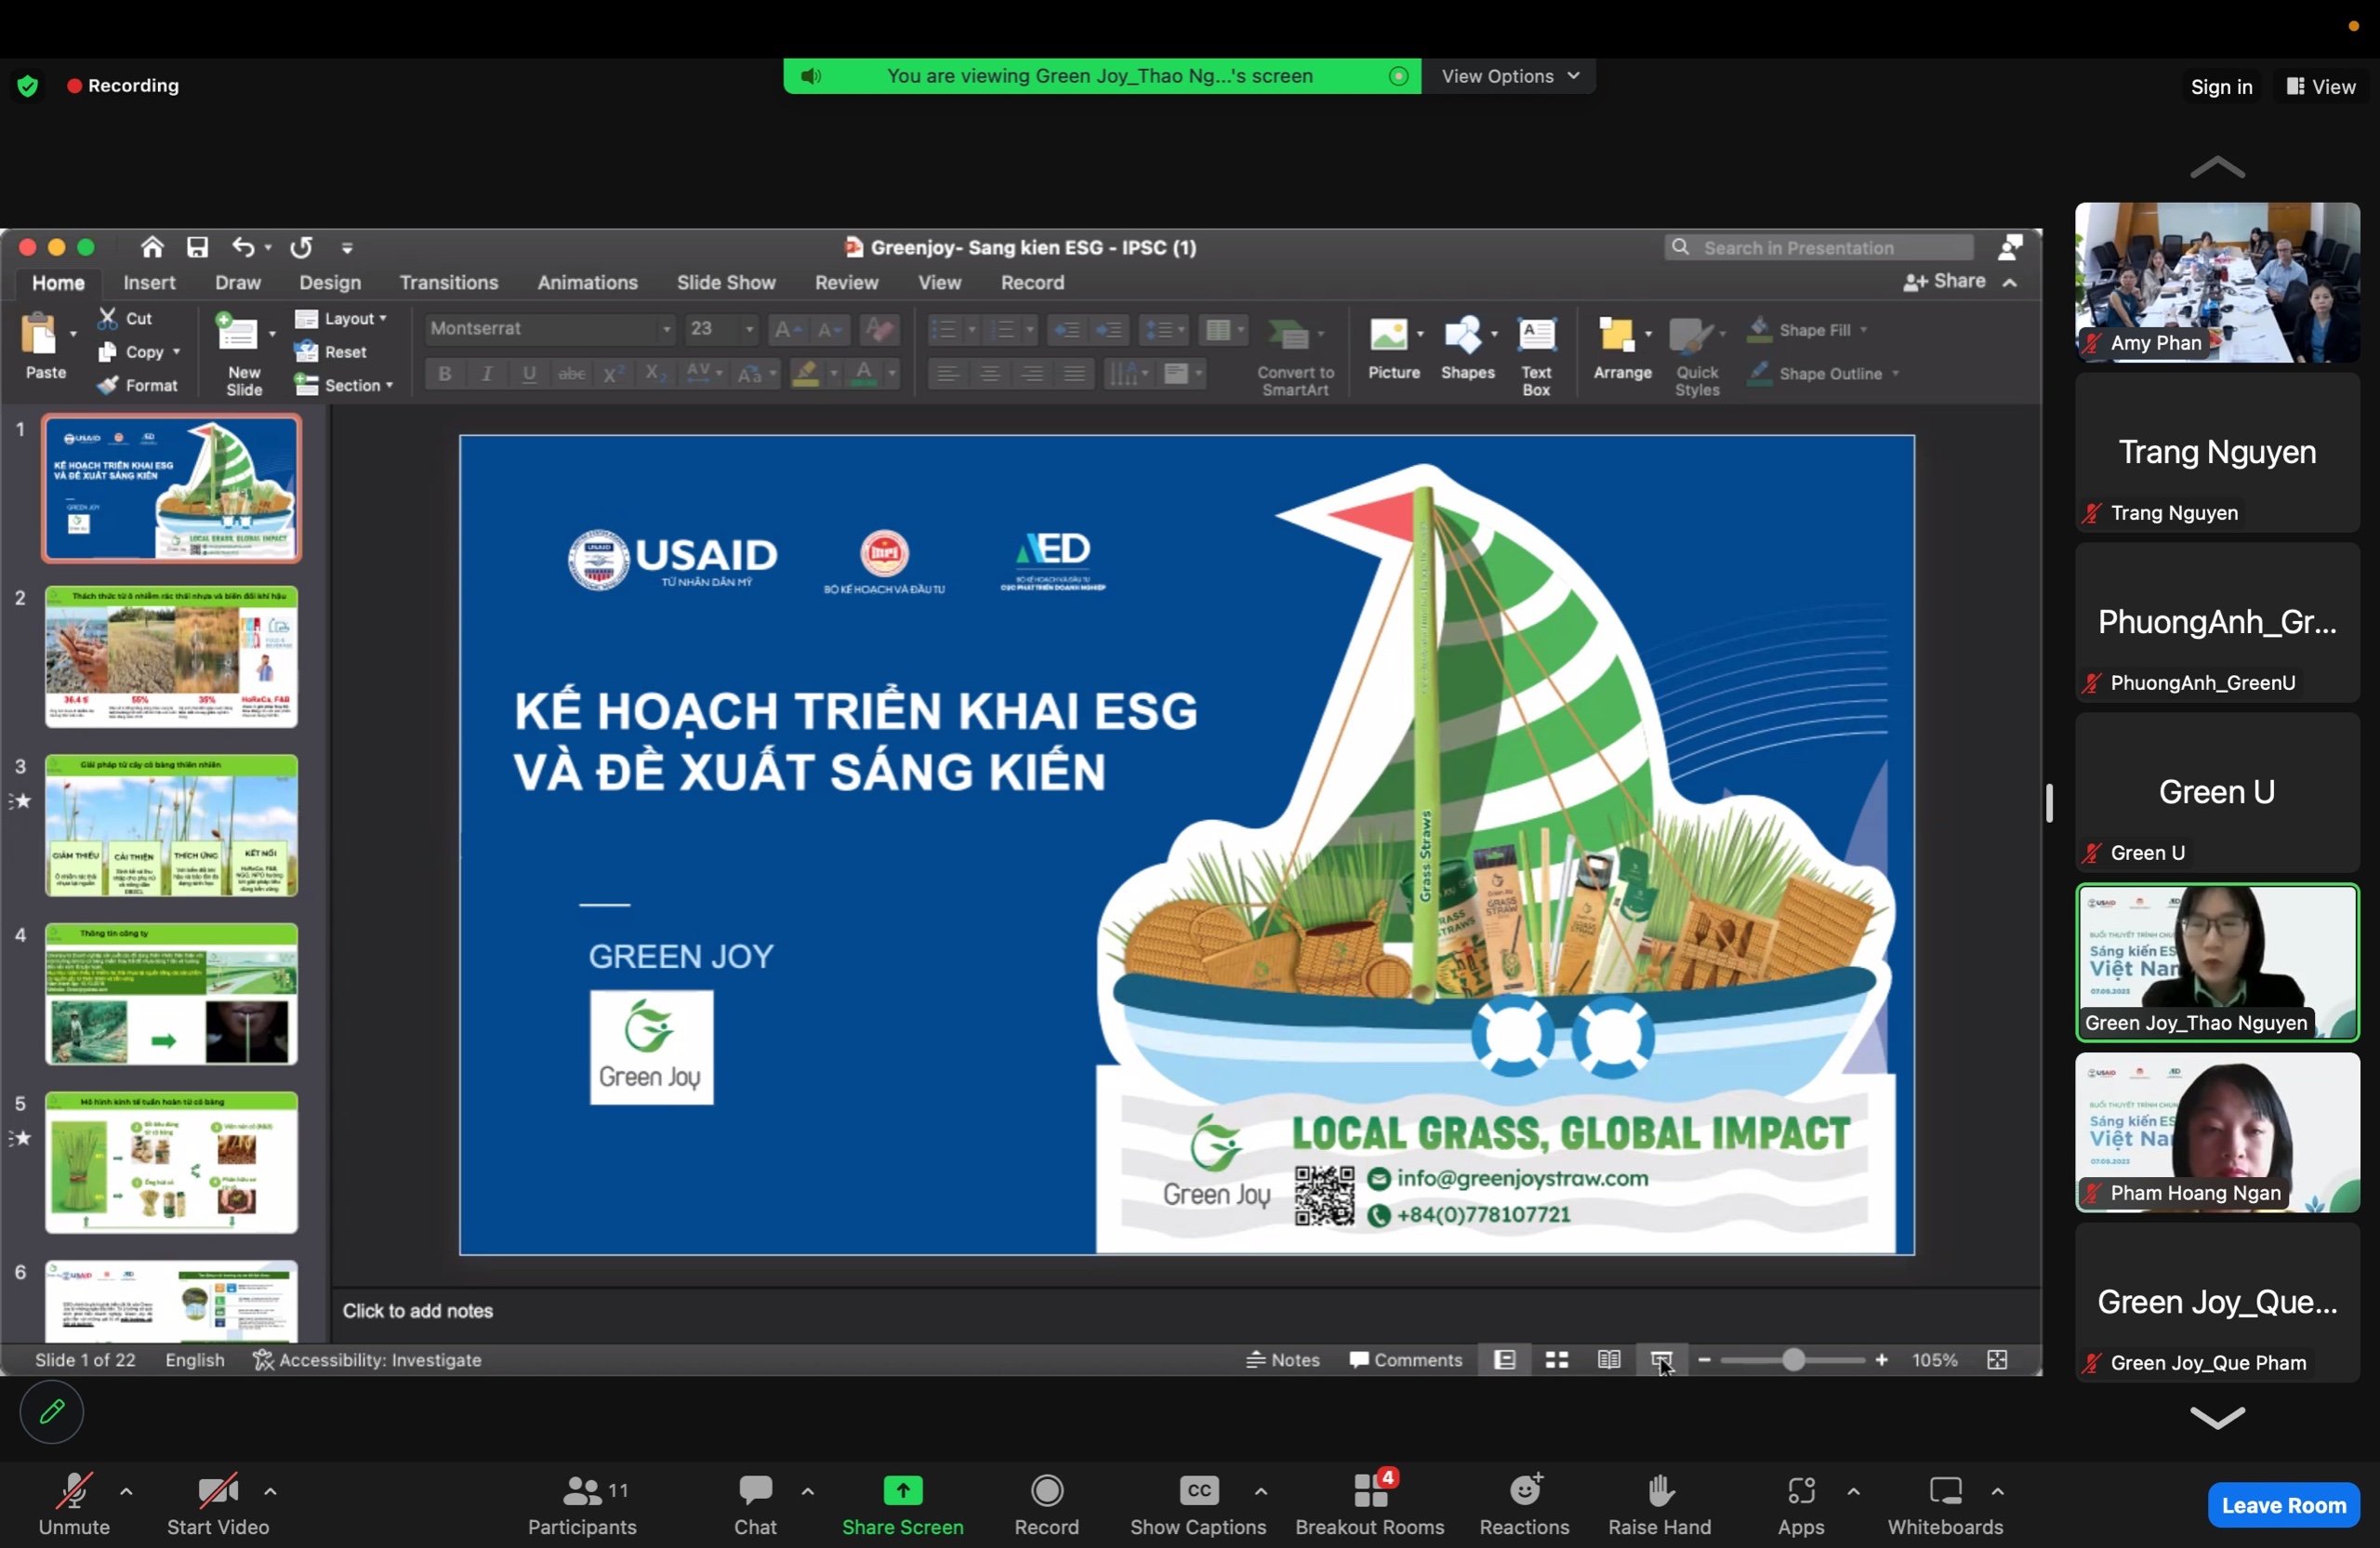Image resolution: width=2380 pixels, height=1548 pixels.
Task: Click the Leave Room button
Action: tap(2282, 1505)
